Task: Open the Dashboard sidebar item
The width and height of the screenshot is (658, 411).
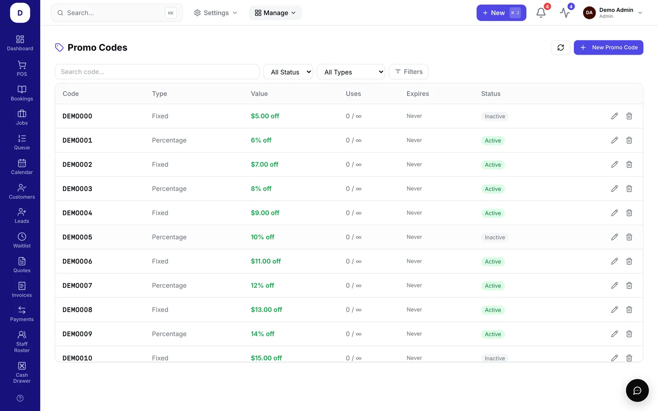Action: pyautogui.click(x=20, y=43)
